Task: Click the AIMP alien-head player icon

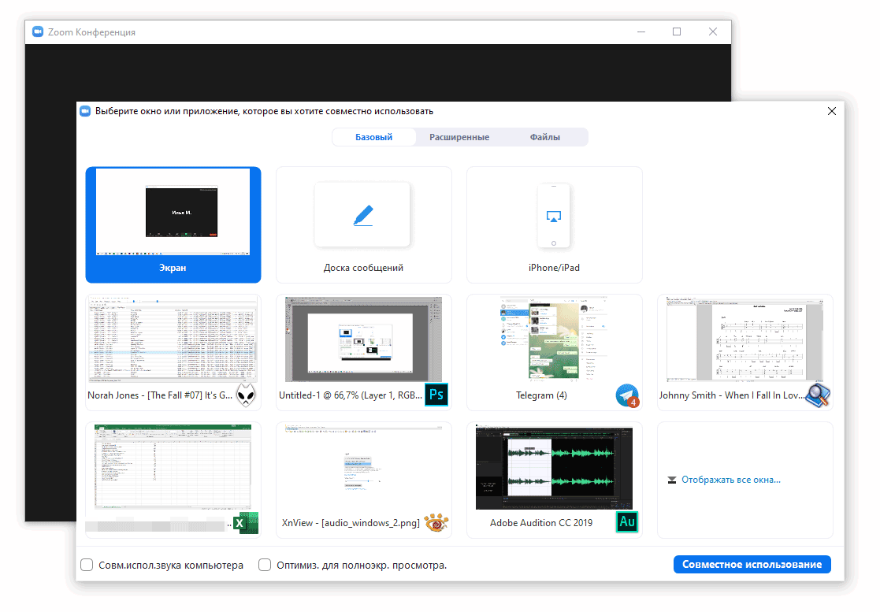Action: coord(245,395)
